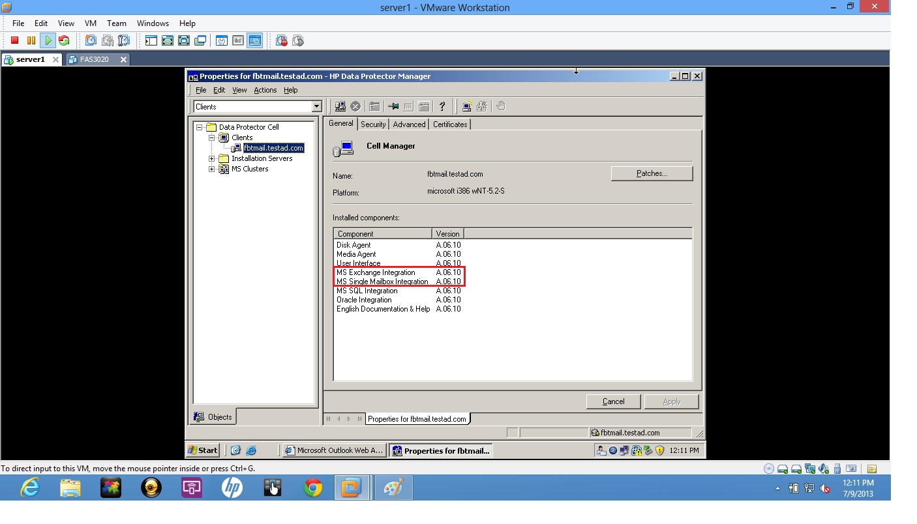Expand the Installation Servers node
Viewport: 917px width, 524px height.
[211, 158]
